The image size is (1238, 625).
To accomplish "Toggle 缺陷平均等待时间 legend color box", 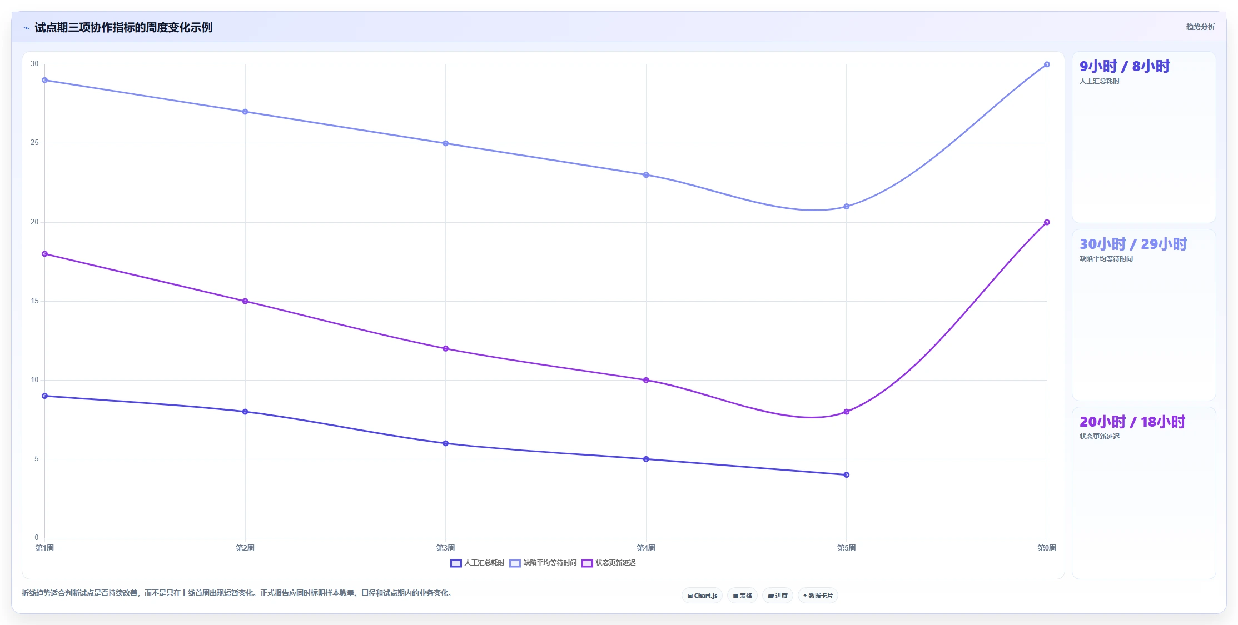I will click(x=515, y=563).
